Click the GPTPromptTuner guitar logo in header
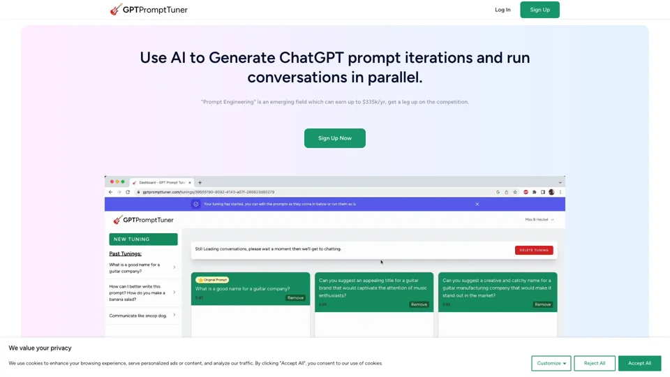670x377 pixels. click(148, 10)
